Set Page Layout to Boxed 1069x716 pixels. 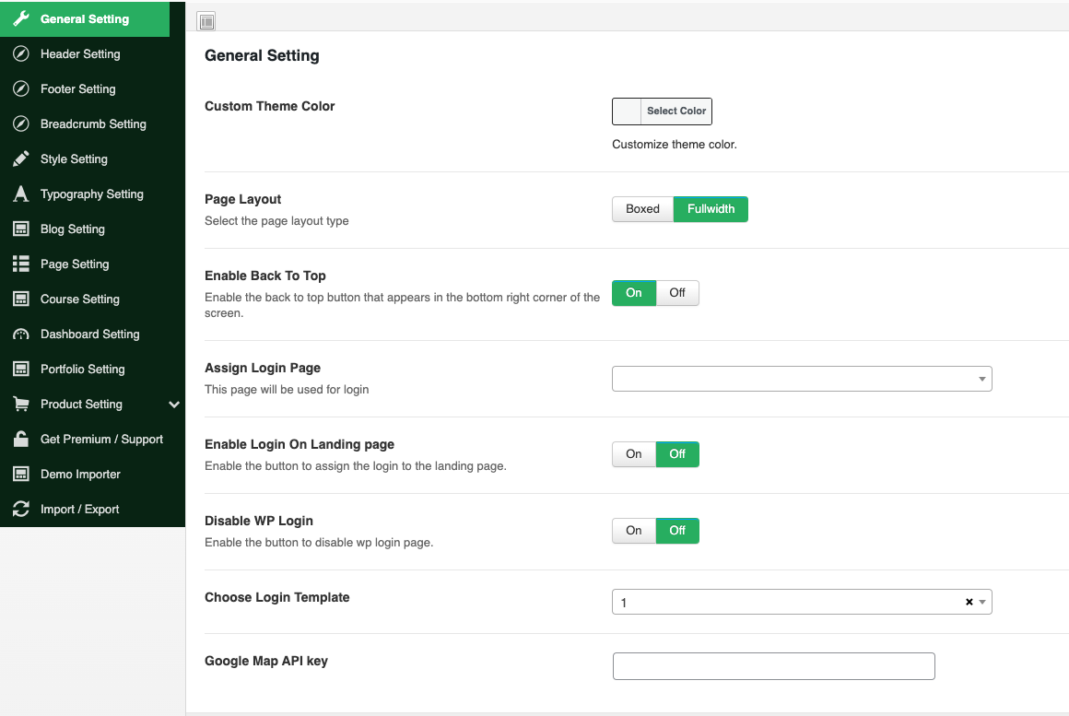pos(643,209)
